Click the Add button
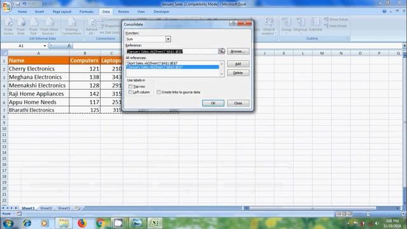Screen dimensions: 407x229 click(x=238, y=64)
